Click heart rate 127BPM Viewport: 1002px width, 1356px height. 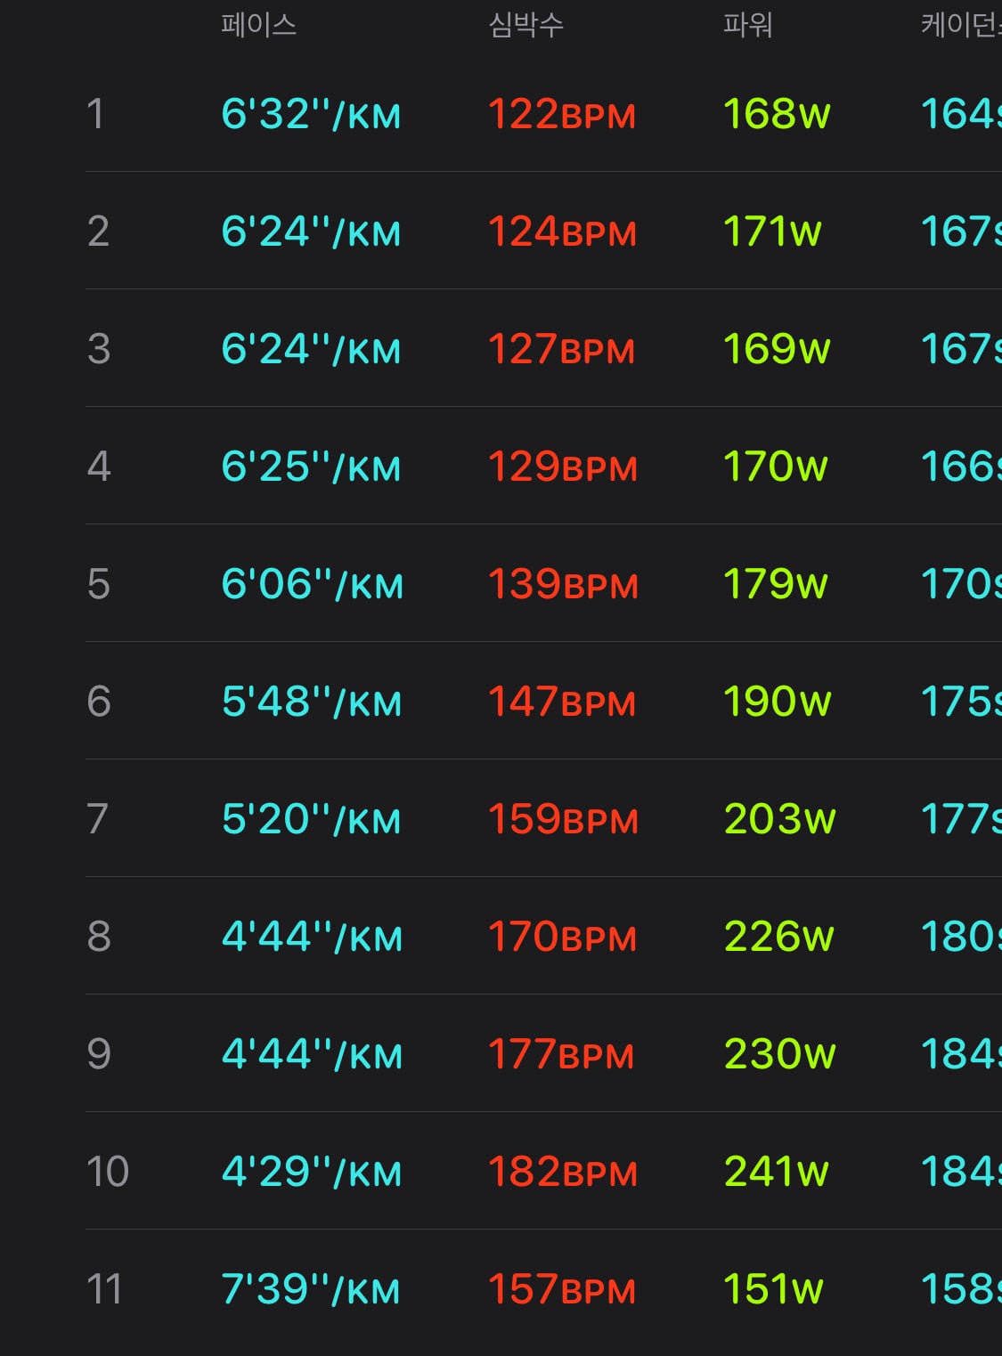click(562, 349)
